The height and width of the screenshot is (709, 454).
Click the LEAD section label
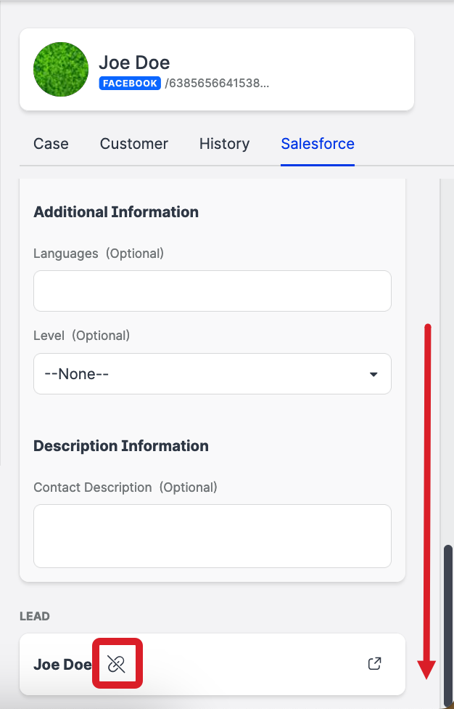(34, 616)
